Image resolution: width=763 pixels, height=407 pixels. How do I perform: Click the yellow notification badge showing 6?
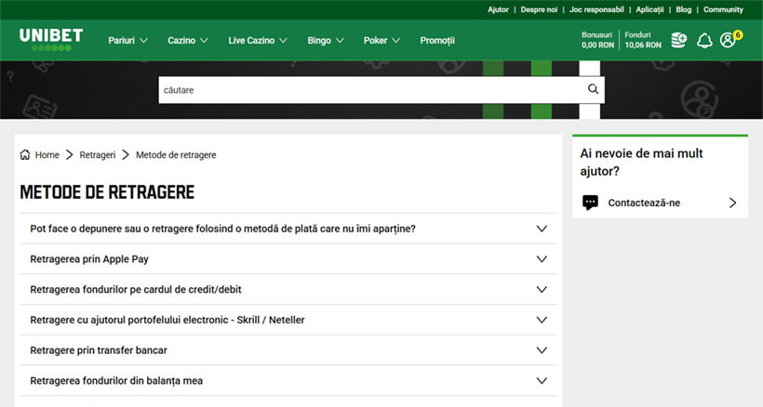[x=738, y=34]
